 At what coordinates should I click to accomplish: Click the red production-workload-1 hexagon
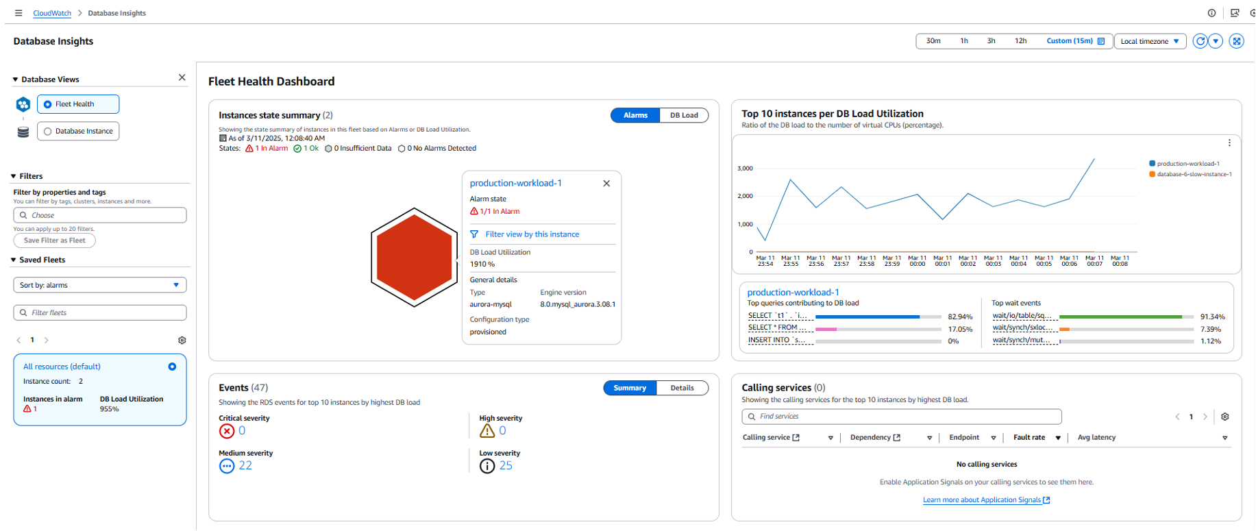click(415, 257)
